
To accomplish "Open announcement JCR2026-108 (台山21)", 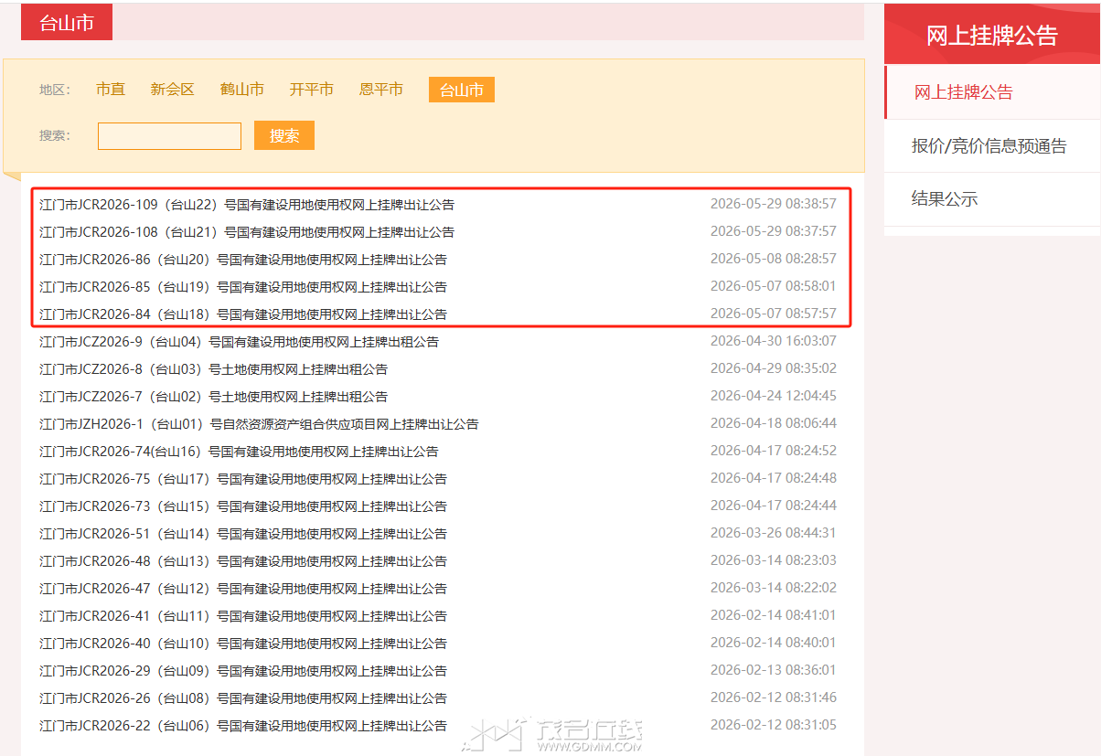I will coord(247,232).
